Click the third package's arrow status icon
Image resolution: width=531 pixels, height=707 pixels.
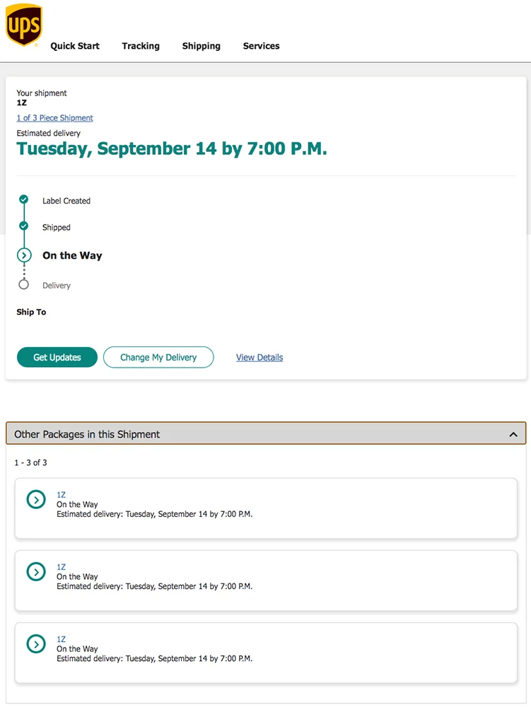[36, 643]
